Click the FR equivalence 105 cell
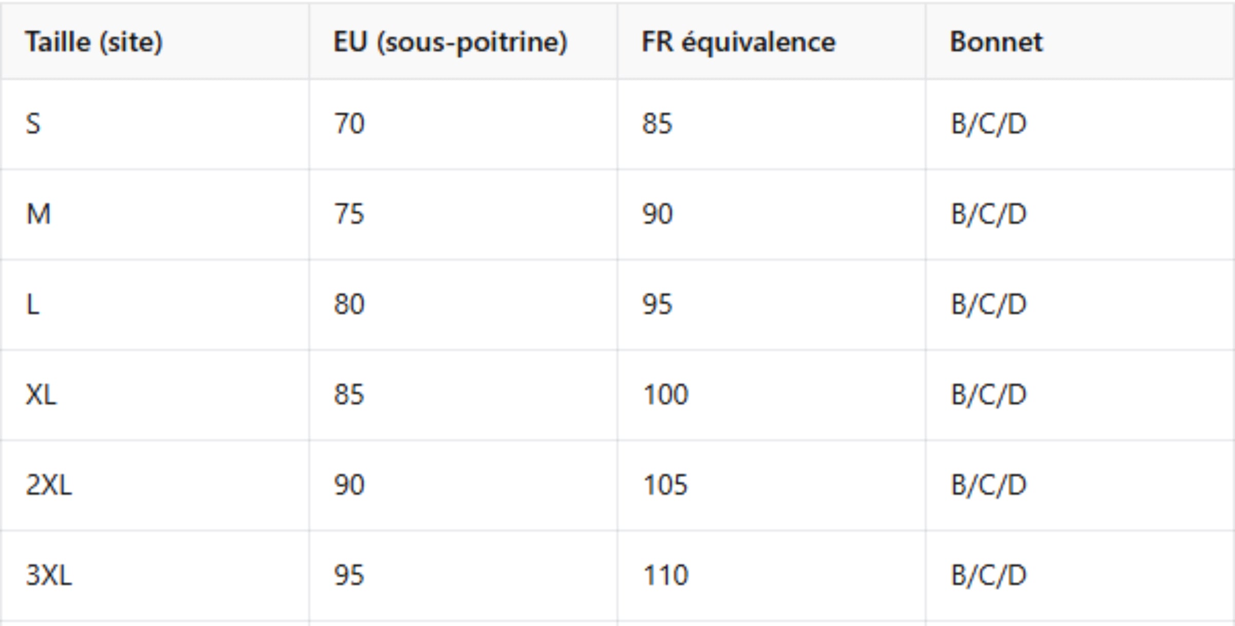The height and width of the screenshot is (626, 1235). click(x=771, y=485)
